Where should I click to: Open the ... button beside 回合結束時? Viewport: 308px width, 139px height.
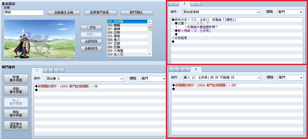click(258, 12)
